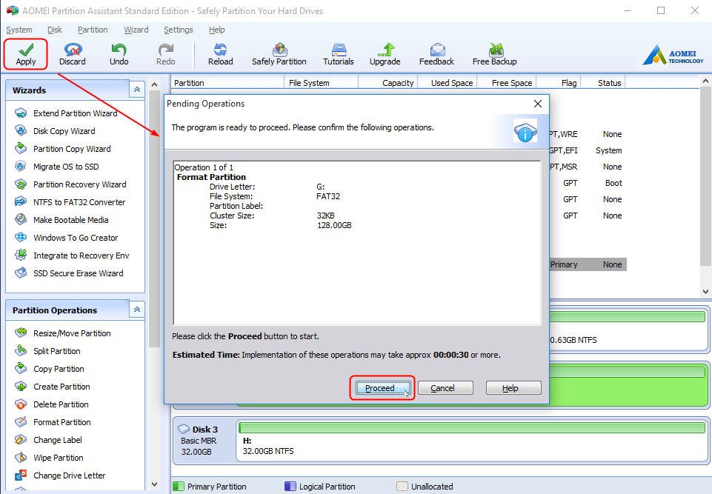Open the Wizard menu
Screen dimensions: 712x494
[136, 30]
